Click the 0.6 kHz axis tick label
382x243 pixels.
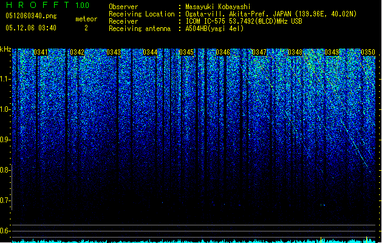click(x=5, y=231)
